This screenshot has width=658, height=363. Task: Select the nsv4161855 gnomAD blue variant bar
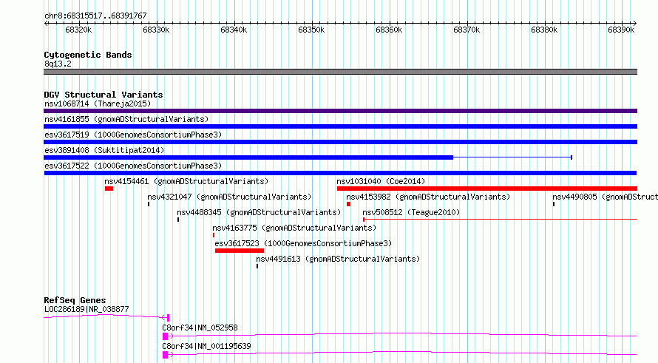[x=340, y=126]
